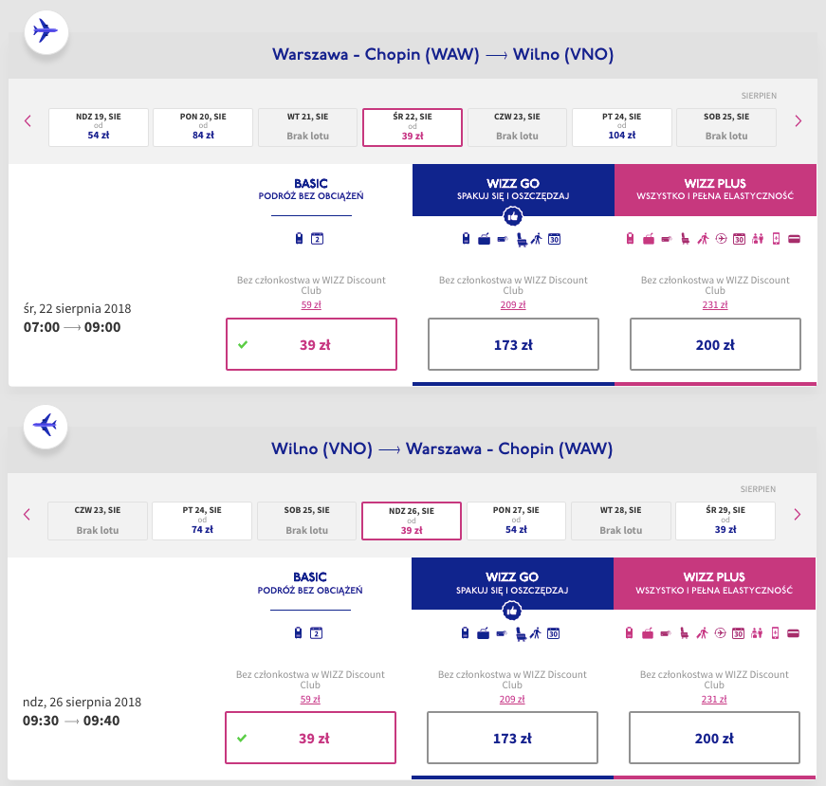Show earlier outbound dates with left chevron

[28, 121]
